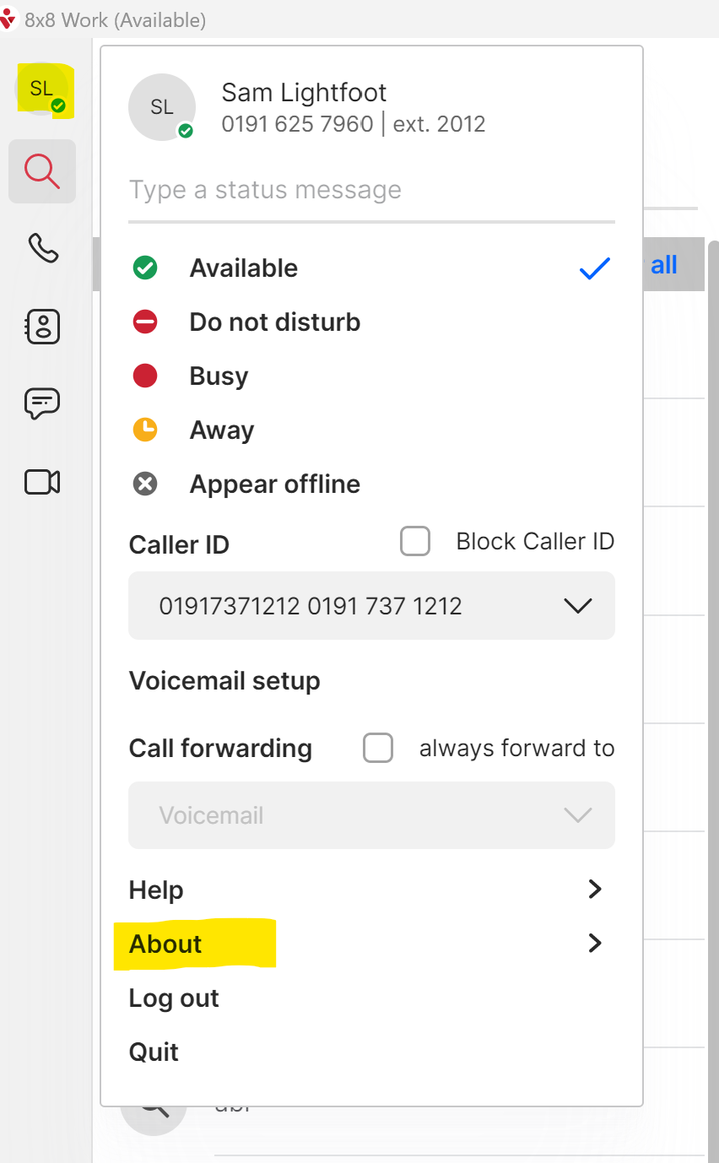Click the green Available status icon
Image resolution: width=719 pixels, height=1163 pixels.
click(145, 268)
